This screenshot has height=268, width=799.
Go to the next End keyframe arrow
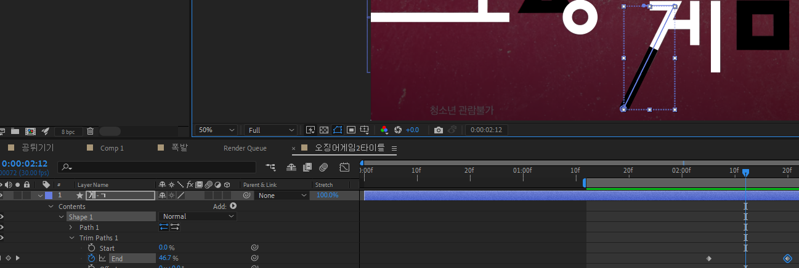pyautogui.click(x=17, y=258)
